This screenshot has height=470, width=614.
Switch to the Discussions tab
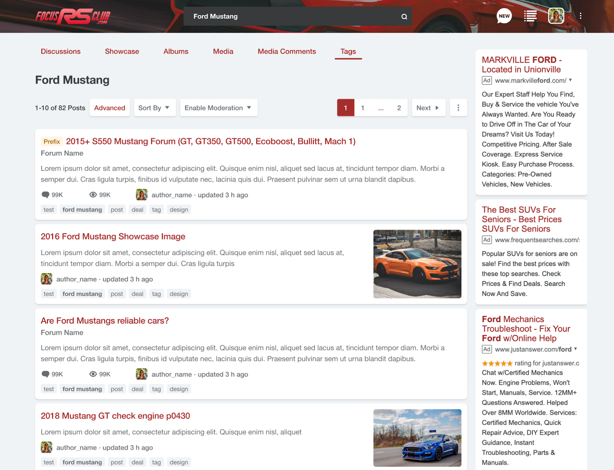[x=61, y=51]
